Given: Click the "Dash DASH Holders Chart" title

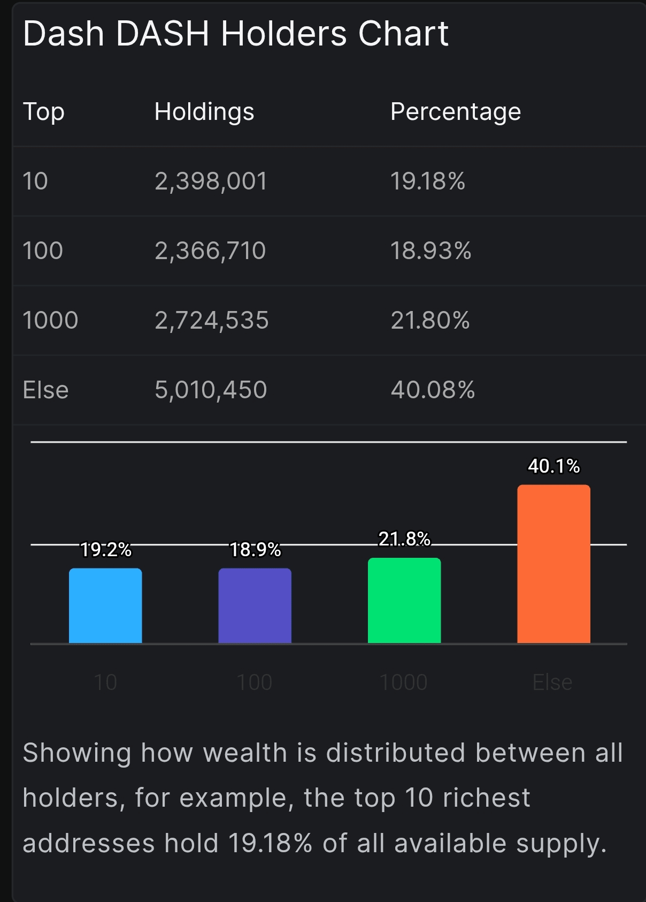Looking at the screenshot, I should click(x=235, y=34).
